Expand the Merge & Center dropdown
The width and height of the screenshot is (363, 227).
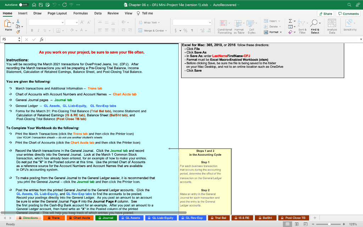pyautogui.click(x=166, y=31)
